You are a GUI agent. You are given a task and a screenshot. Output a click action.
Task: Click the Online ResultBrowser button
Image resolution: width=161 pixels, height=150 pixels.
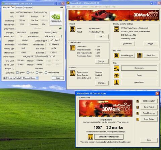(x=109, y=137)
